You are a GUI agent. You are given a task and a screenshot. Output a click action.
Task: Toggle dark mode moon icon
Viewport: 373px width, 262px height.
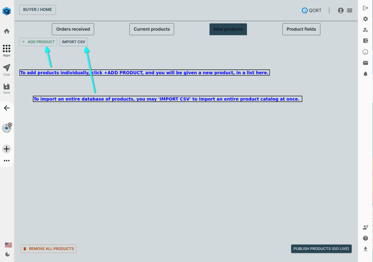pyautogui.click(x=8, y=254)
